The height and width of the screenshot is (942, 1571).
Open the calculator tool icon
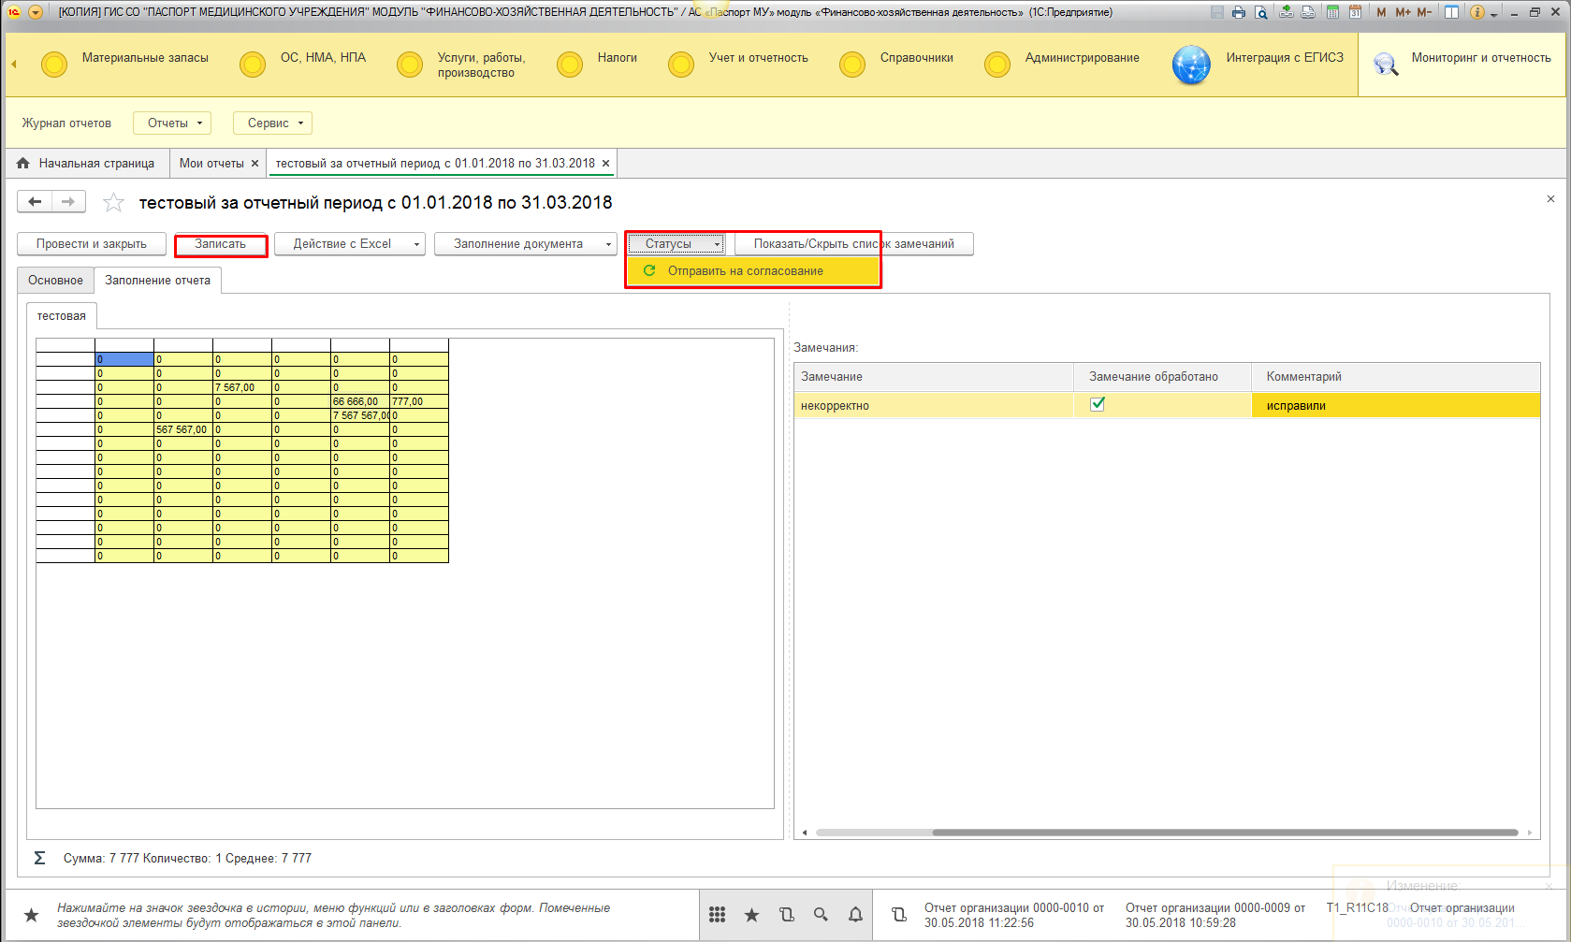(x=1331, y=12)
